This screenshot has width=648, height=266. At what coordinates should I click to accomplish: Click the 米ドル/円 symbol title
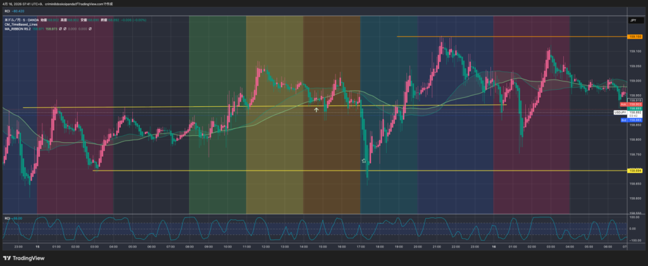click(x=13, y=20)
